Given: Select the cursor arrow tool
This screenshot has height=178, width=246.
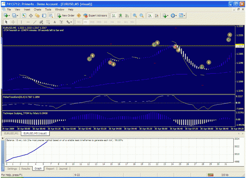Looking at the screenshot, I should point(6,22).
